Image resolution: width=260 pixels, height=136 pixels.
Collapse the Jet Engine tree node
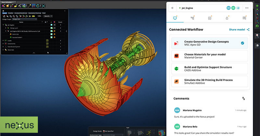click(x=3, y=25)
